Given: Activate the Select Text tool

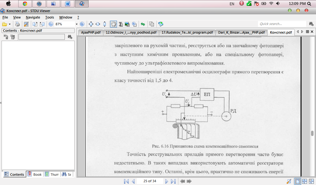Looking at the screenshot, I should click(121, 24).
